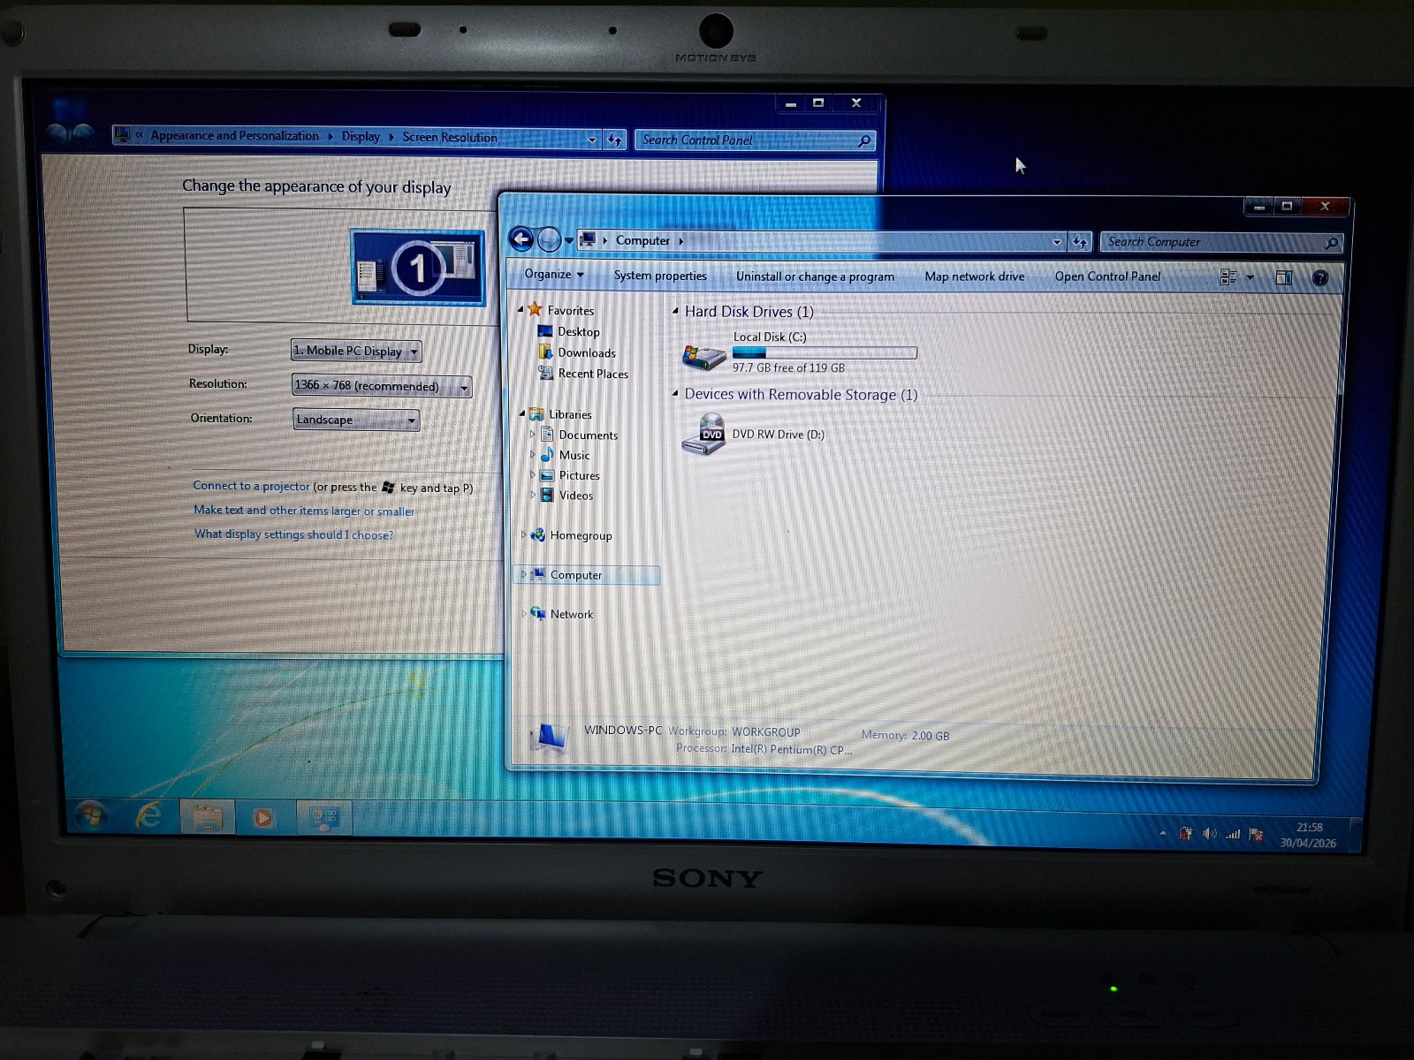Viewport: 1414px width, 1060px height.
Task: Click System properties in the toolbar
Action: [x=660, y=276]
